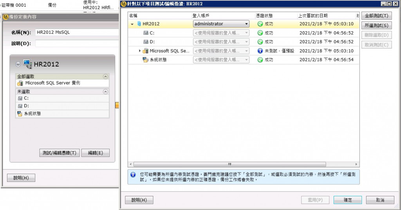The height and width of the screenshot is (210, 401).
Task: Click the 名稱(N) field containing HR2012 MsSQL
Action: click(x=77, y=32)
